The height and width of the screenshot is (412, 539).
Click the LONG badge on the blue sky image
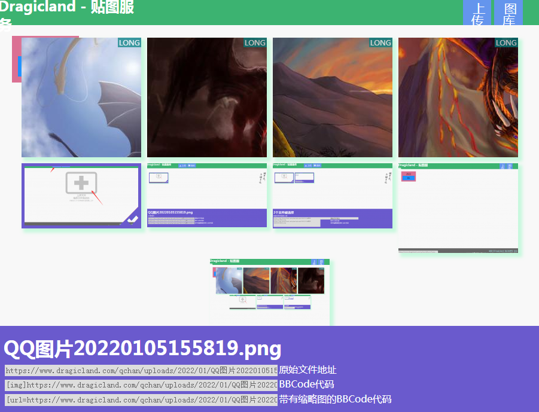(x=129, y=42)
